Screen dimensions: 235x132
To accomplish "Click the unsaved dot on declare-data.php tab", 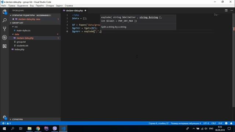I will click(x=86, y=11).
